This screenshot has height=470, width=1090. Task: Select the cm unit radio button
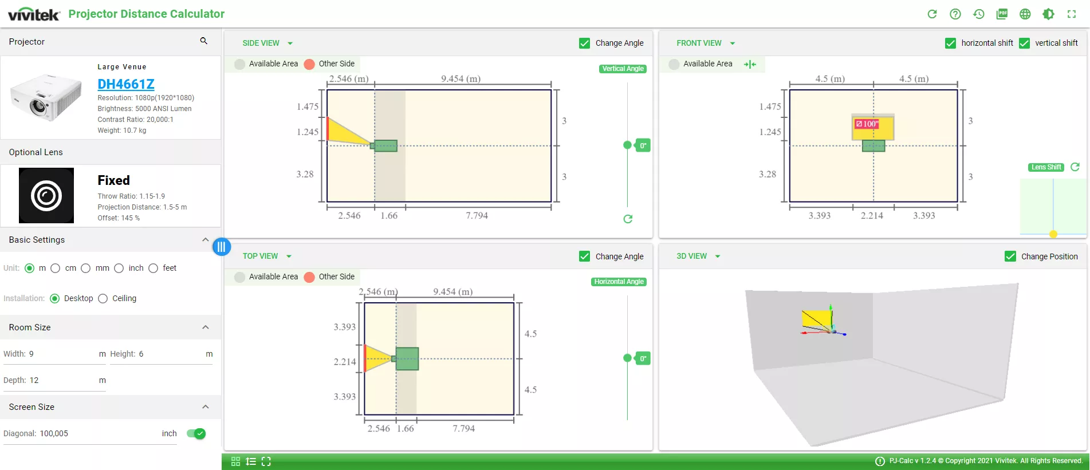pyautogui.click(x=56, y=268)
